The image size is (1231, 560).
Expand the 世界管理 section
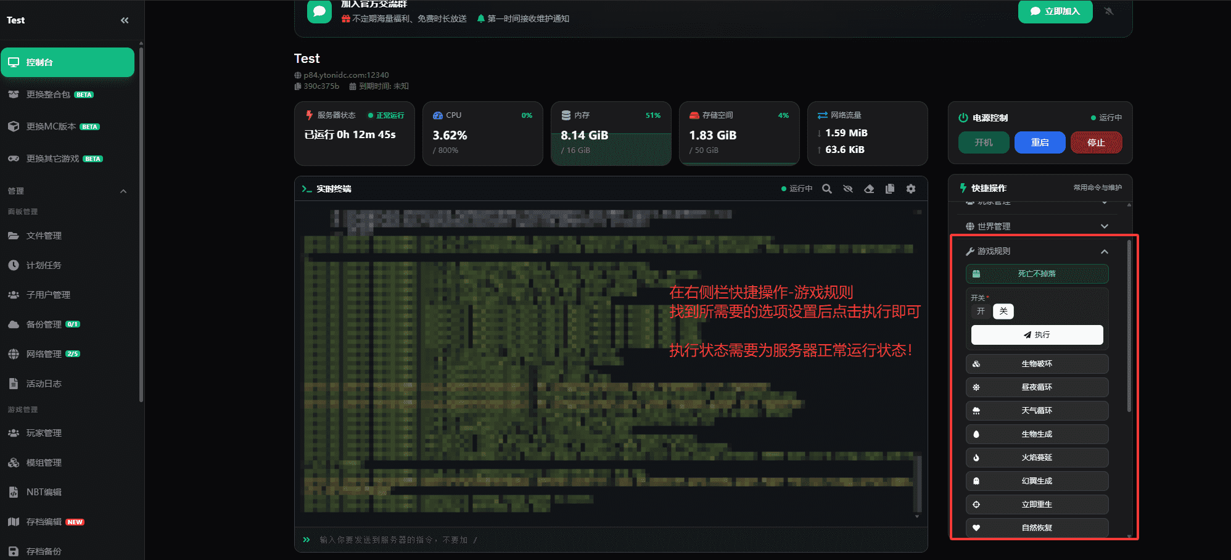click(x=1037, y=226)
